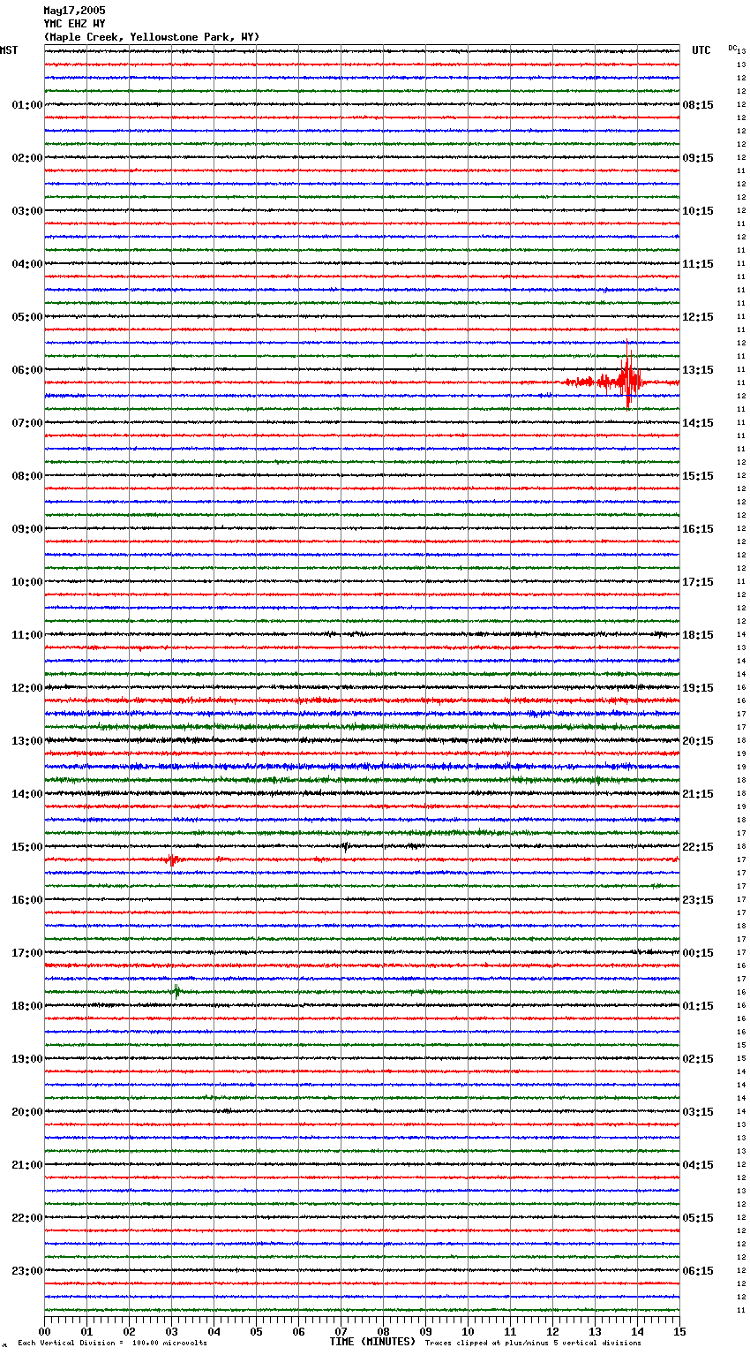The height and width of the screenshot is (1355, 750).
Task: Click the 13:00 MST time label
Action: 27,741
